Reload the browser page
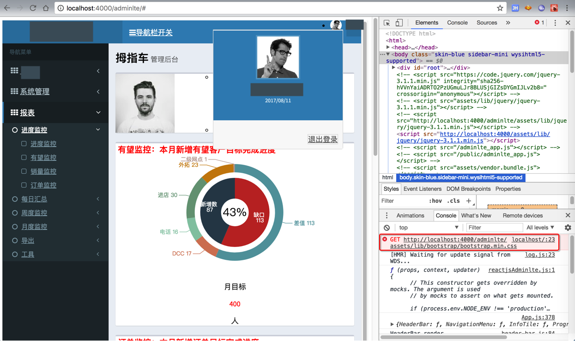 tap(33, 8)
